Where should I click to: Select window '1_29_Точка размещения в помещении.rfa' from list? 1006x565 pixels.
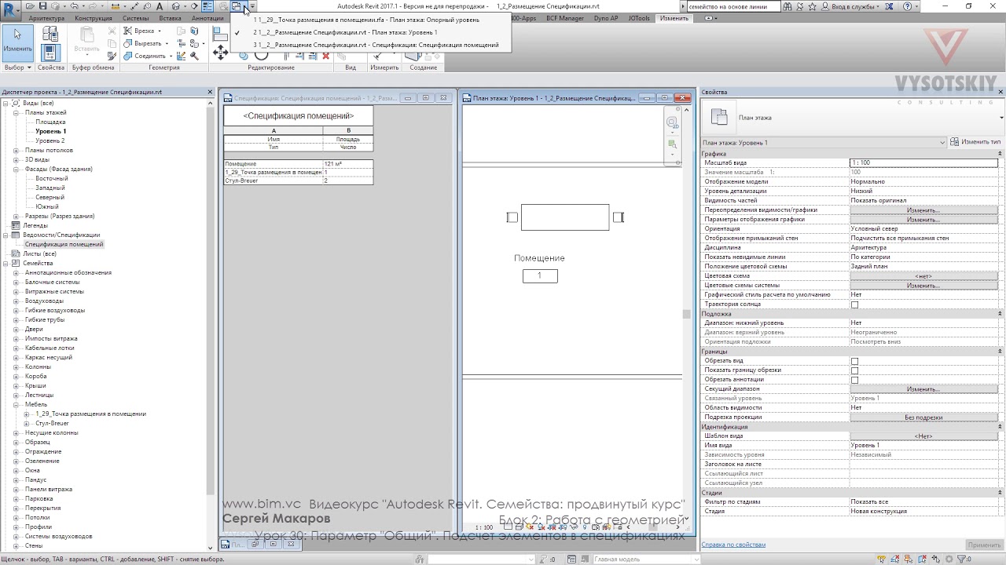point(370,20)
